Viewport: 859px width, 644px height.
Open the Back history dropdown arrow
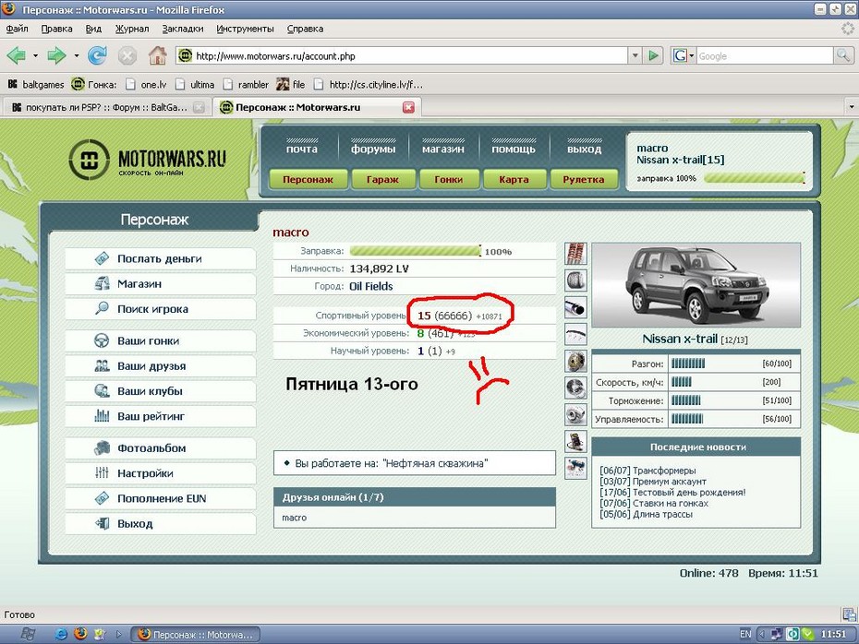point(36,55)
